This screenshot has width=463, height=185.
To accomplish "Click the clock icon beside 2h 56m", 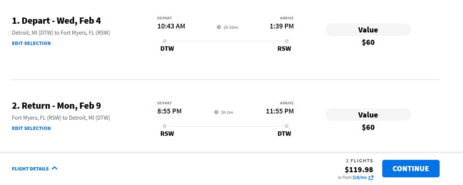I will click(219, 27).
